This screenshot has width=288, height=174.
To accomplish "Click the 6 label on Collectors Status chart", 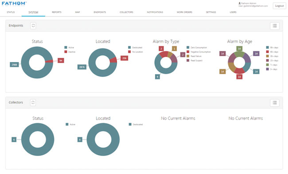I will tap(14, 140).
